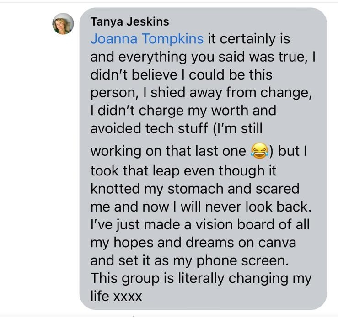The height and width of the screenshot is (318, 338).
Task: Click the word 'canva' in the comment
Action: [x=274, y=242]
